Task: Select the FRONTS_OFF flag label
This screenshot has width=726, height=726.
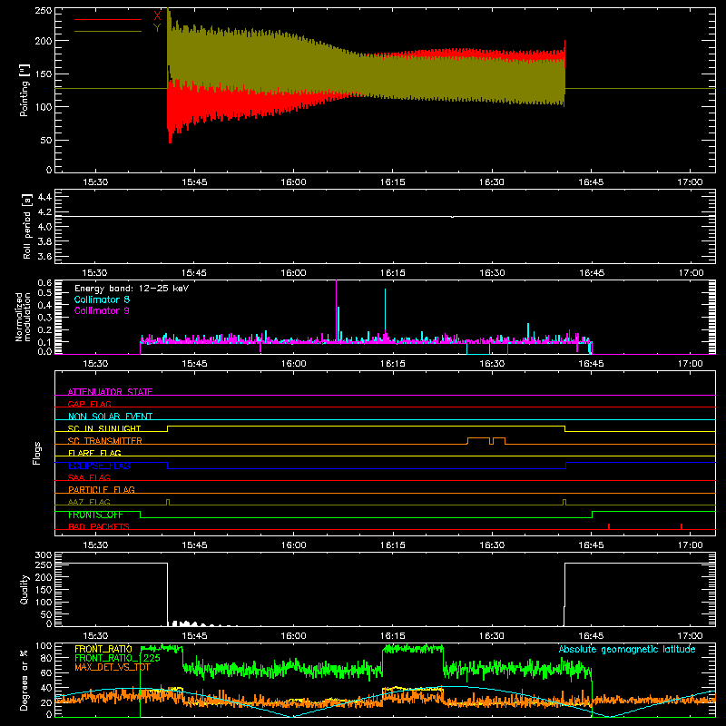Action: click(x=95, y=515)
